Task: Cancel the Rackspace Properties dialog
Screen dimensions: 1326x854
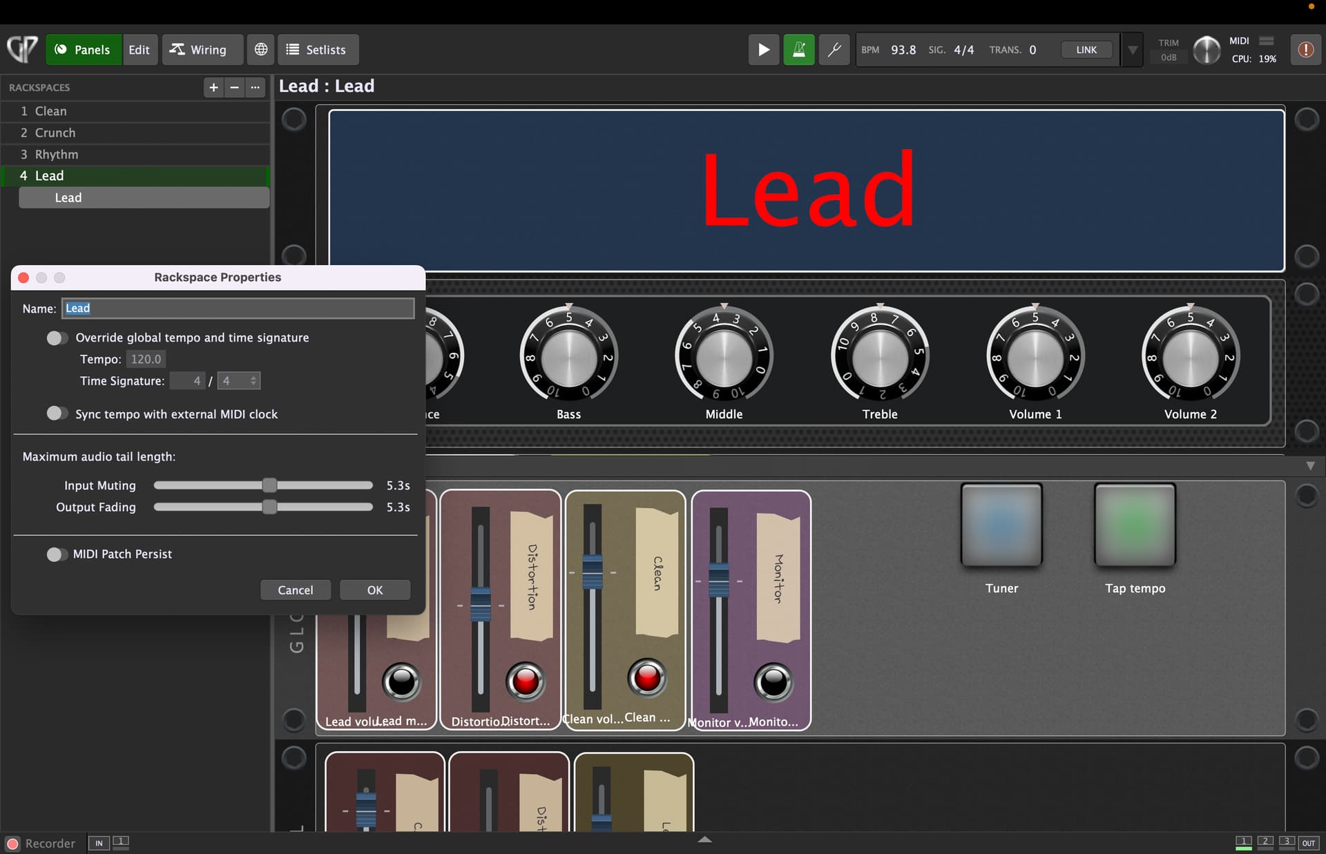Action: (295, 590)
